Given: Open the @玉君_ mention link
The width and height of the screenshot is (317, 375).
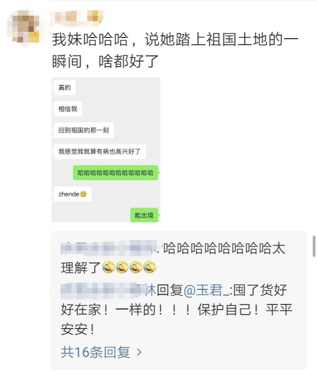Looking at the screenshot, I should point(206,290).
